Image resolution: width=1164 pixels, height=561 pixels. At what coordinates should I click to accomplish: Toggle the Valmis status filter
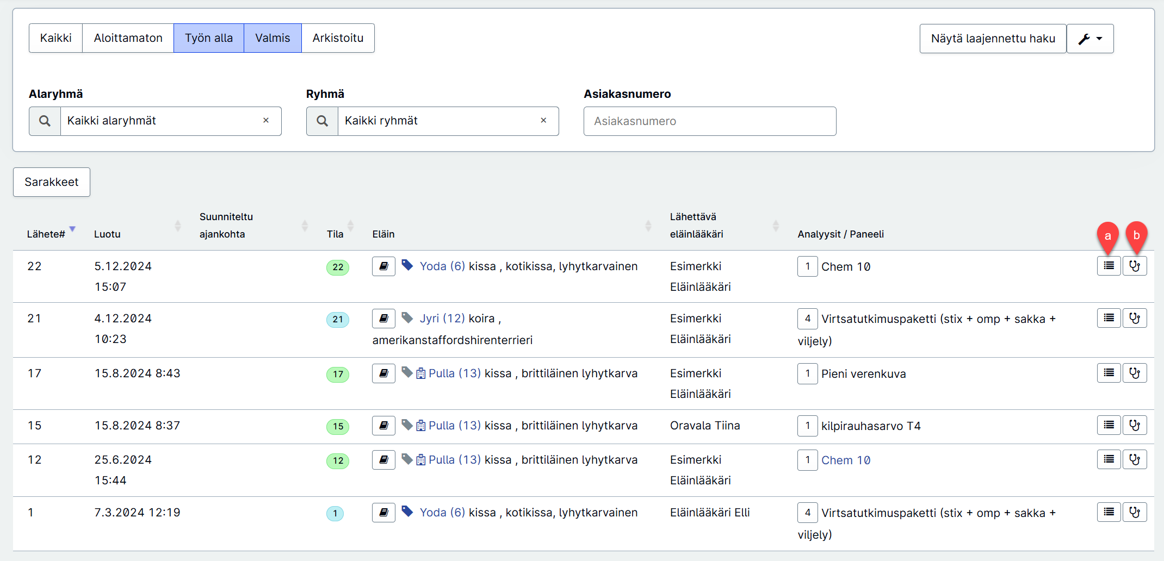273,38
